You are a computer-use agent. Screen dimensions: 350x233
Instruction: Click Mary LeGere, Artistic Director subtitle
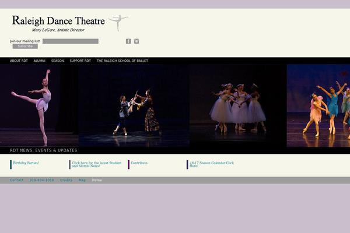(58, 30)
